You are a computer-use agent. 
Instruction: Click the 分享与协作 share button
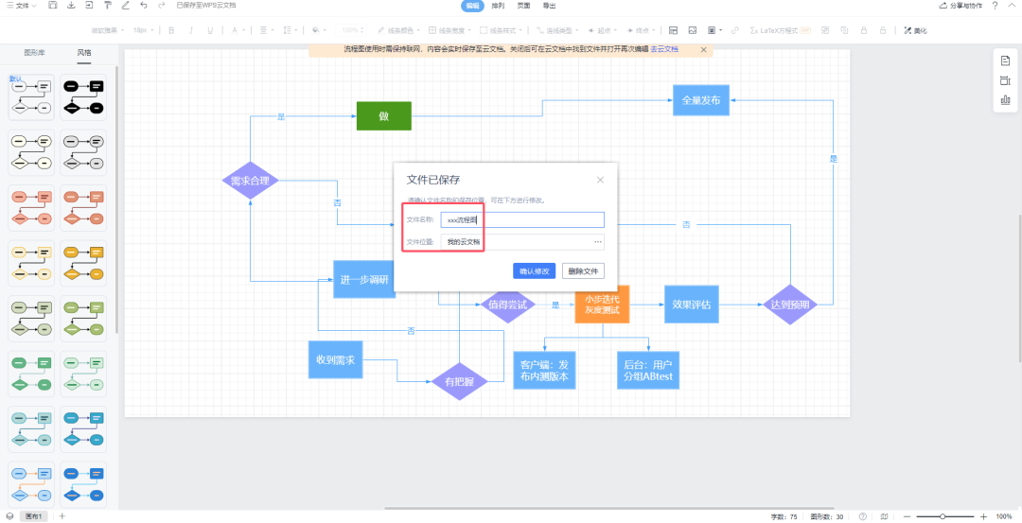[x=960, y=6]
